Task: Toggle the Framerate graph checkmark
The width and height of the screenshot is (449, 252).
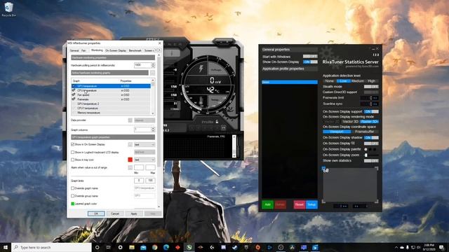Action: click(x=74, y=99)
